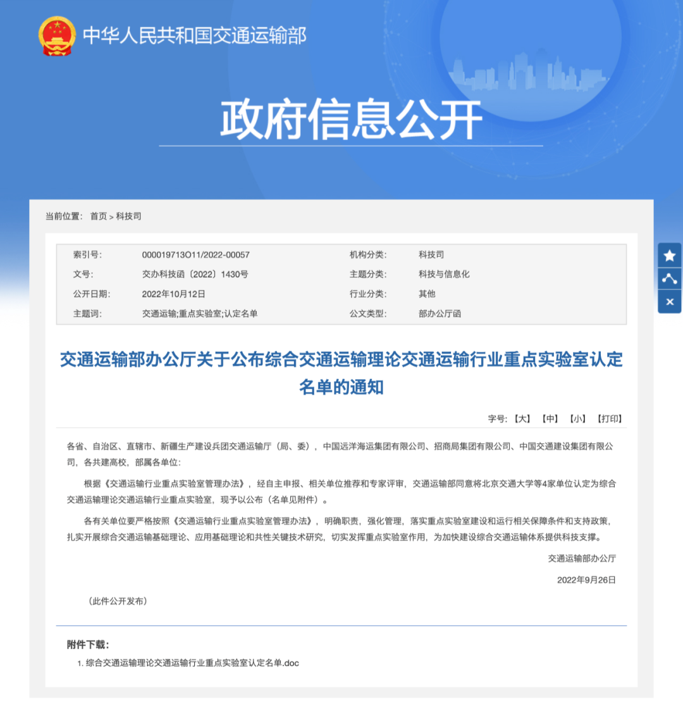Screen dimensions: 683x707
Task: Click document number 交办科技函〔2022〕1430号
Action: tap(195, 275)
